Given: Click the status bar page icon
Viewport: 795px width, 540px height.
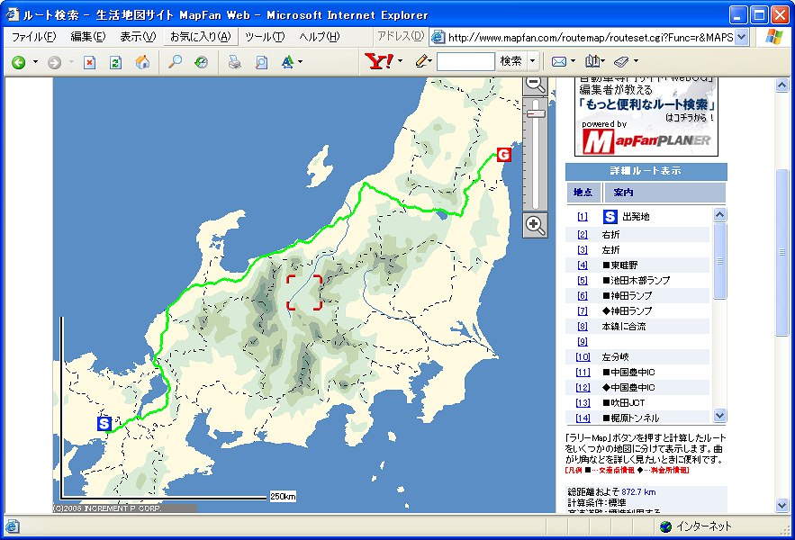Looking at the screenshot, I should click(13, 526).
